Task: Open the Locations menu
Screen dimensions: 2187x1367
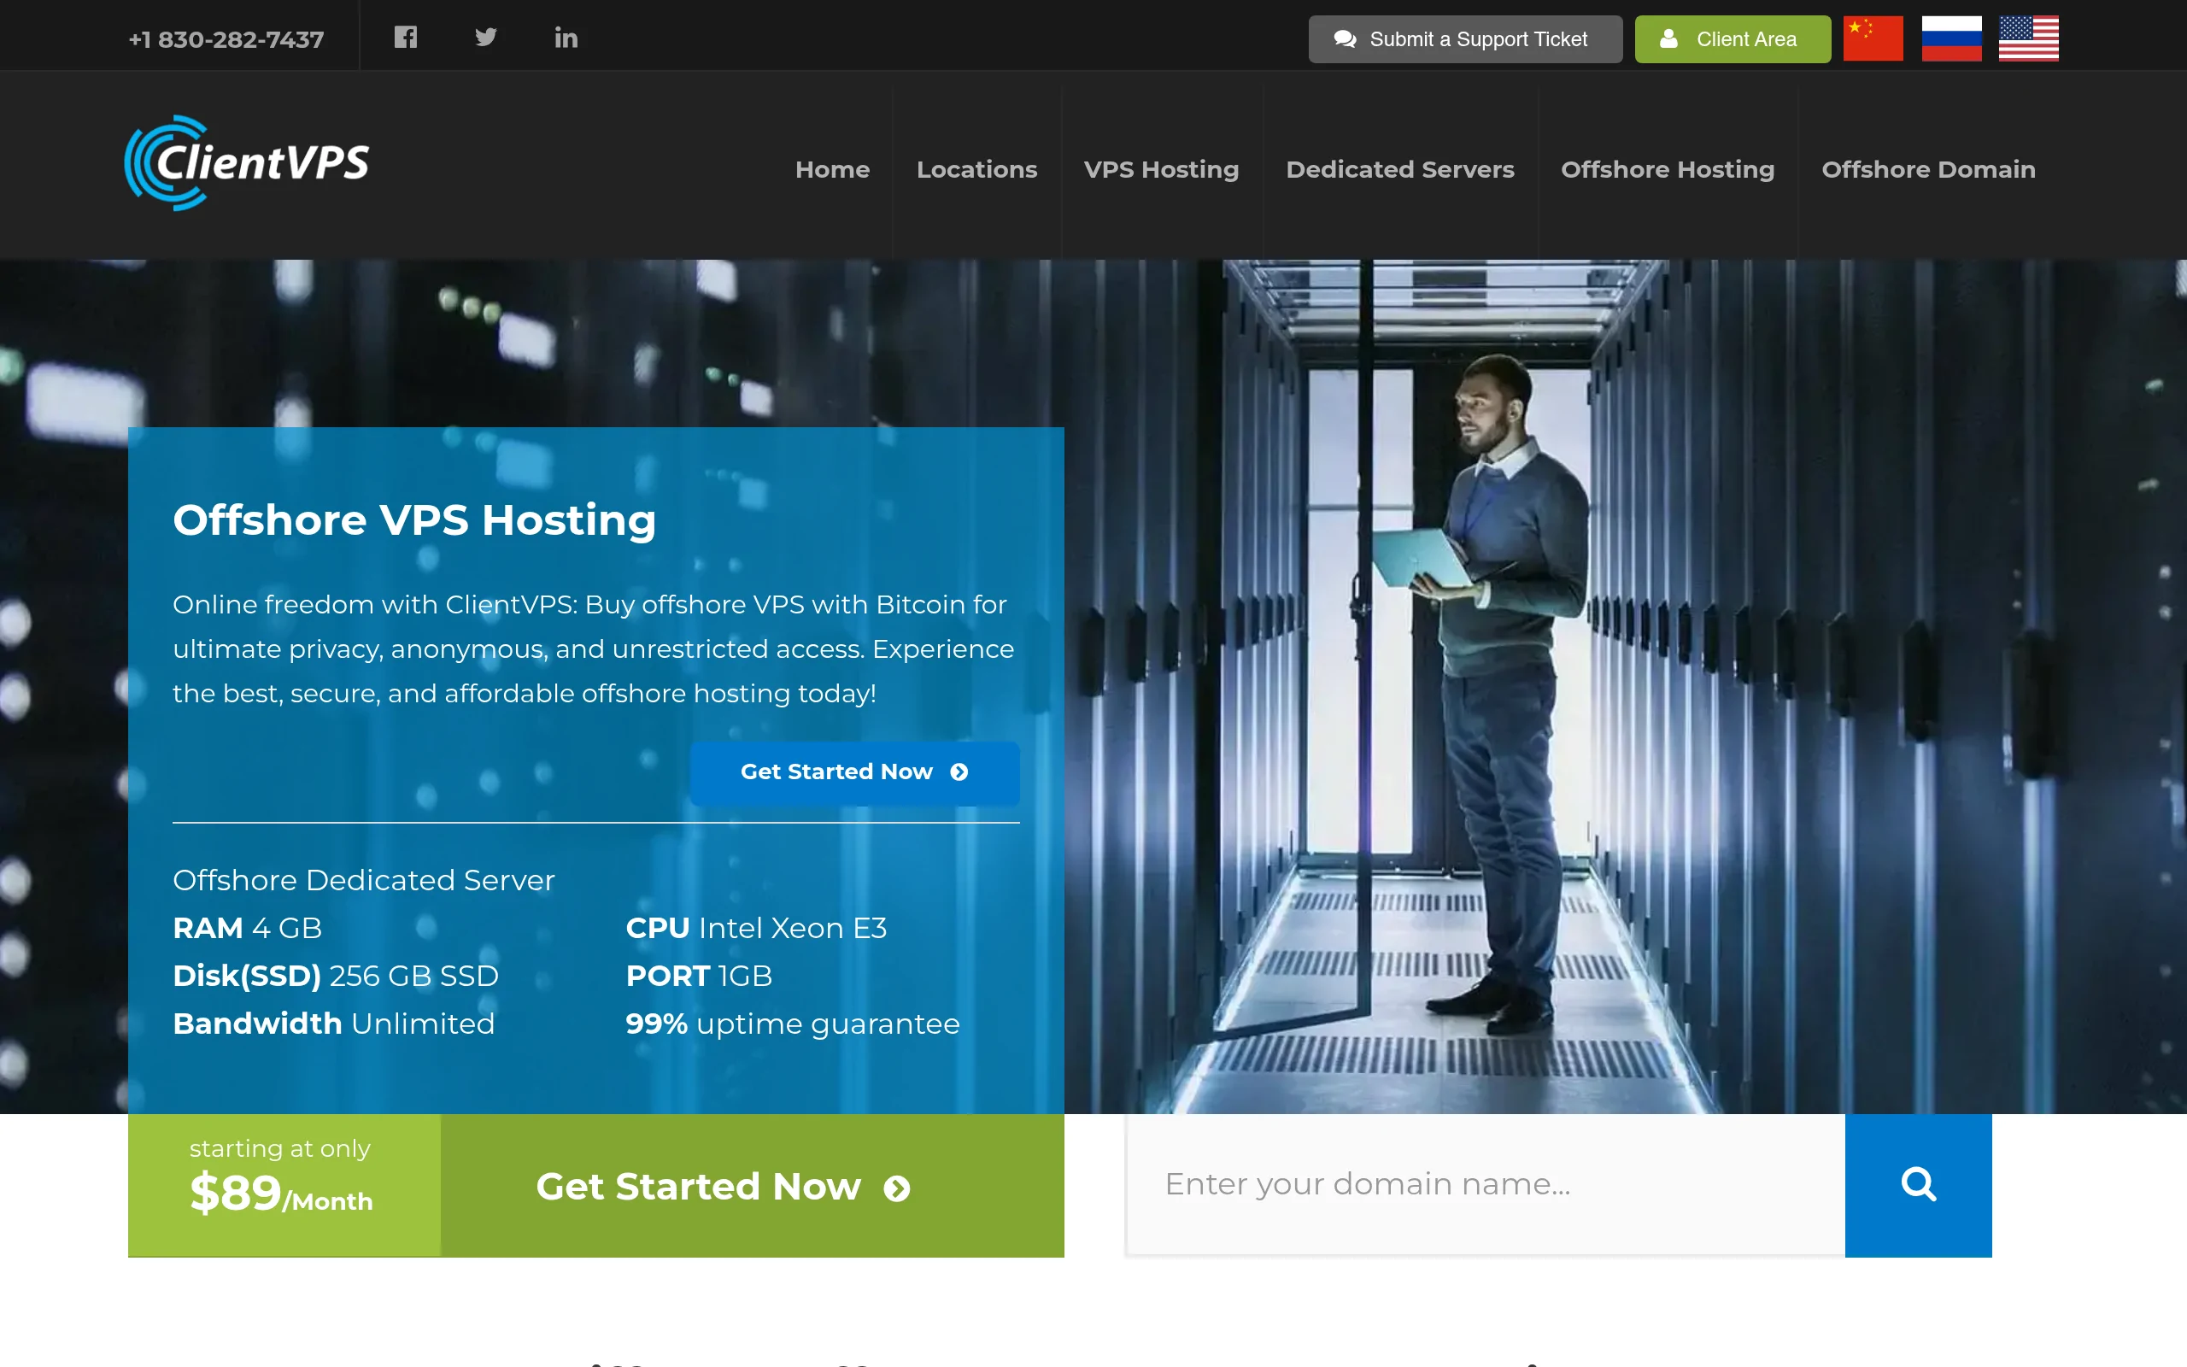Action: (x=976, y=169)
